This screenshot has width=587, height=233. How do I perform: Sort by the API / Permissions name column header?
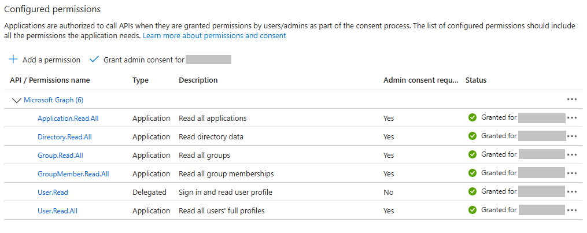point(50,80)
